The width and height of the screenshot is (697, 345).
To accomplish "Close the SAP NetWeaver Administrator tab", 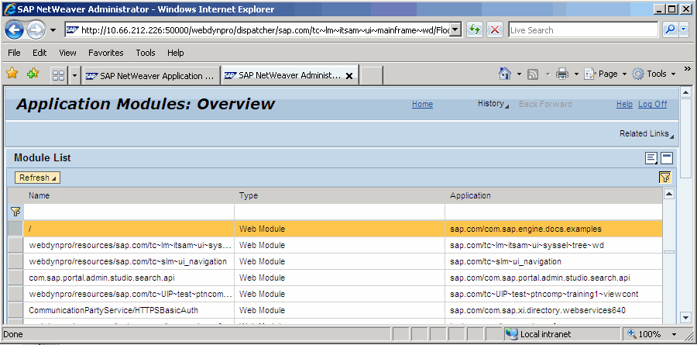I will (x=349, y=76).
